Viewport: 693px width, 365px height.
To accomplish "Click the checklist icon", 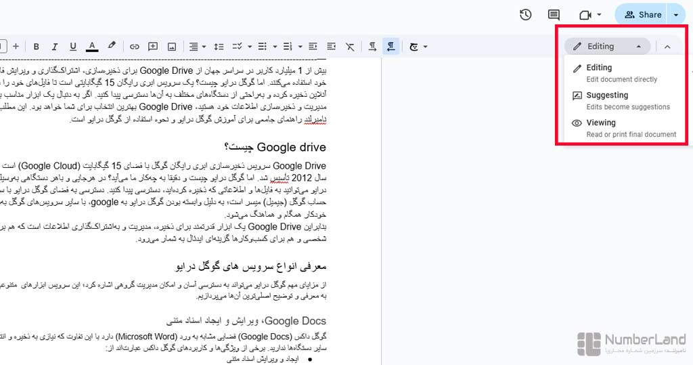I will [x=238, y=47].
